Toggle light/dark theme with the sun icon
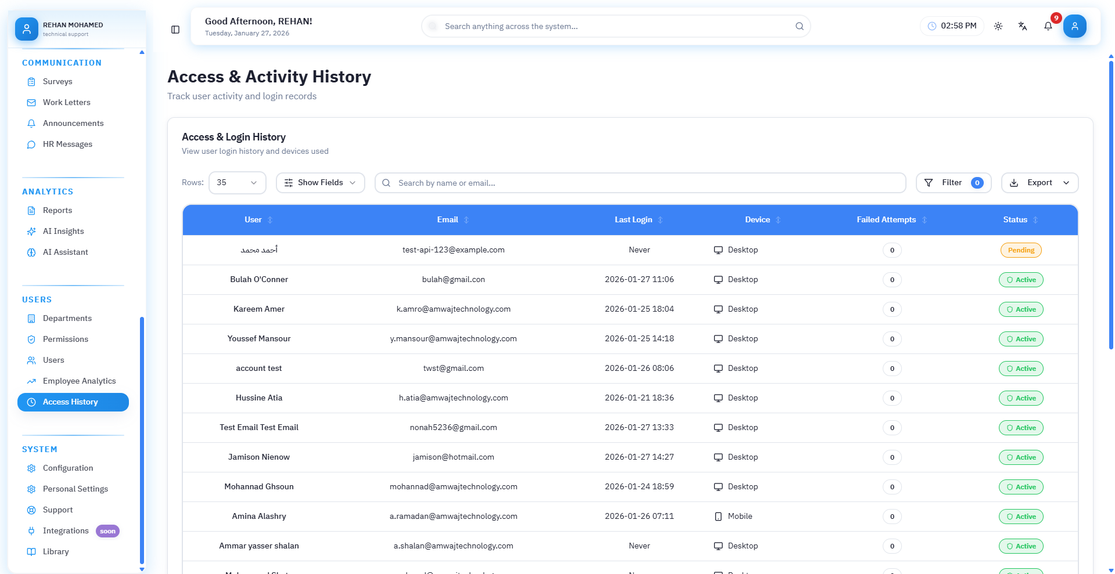1115x574 pixels. pyautogui.click(x=998, y=26)
